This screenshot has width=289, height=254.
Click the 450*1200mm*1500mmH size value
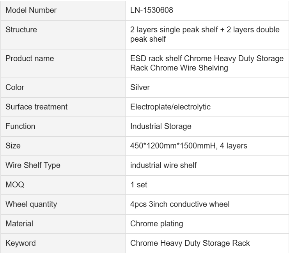coord(188,146)
